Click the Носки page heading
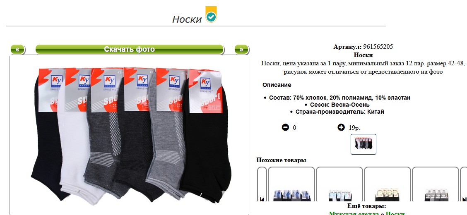The width and height of the screenshot is (467, 215). (187, 19)
